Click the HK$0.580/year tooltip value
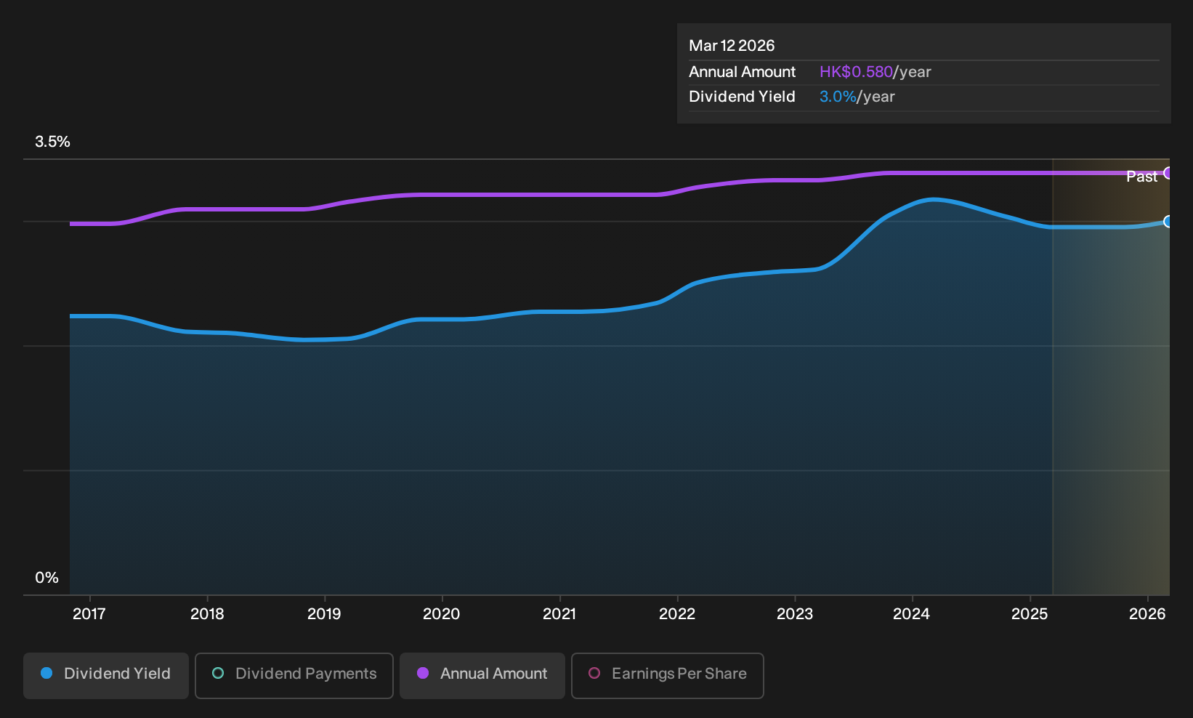The width and height of the screenshot is (1193, 718). pyautogui.click(x=875, y=72)
